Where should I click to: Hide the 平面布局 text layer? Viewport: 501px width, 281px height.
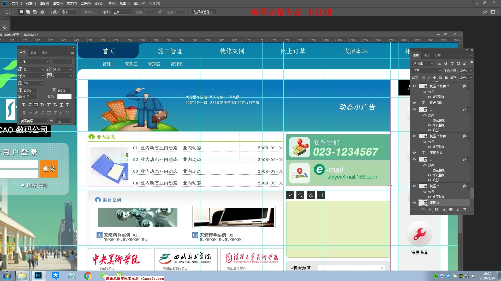(414, 152)
